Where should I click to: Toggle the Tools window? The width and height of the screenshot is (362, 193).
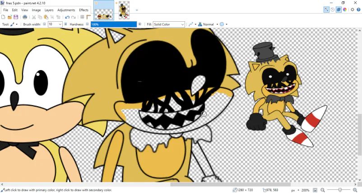coord(326,9)
